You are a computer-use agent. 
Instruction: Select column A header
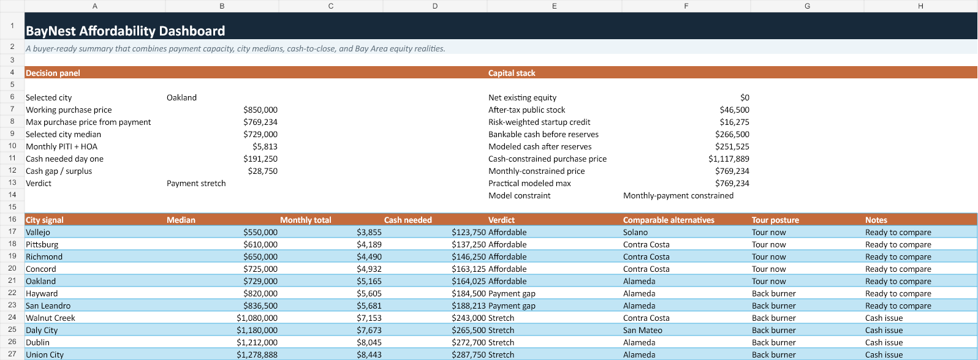95,6
